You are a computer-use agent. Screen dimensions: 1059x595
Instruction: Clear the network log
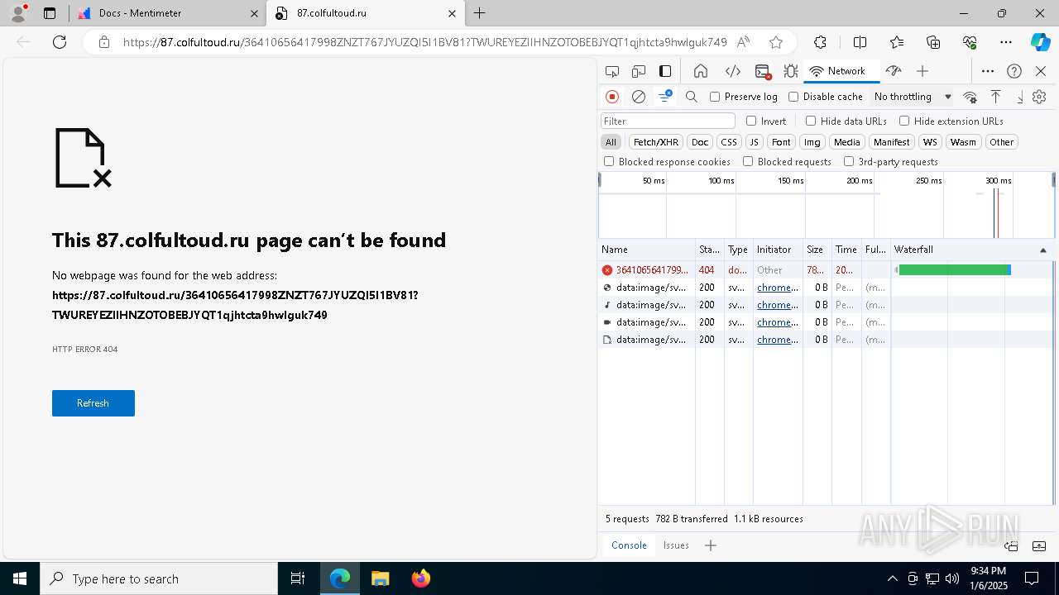(x=639, y=97)
